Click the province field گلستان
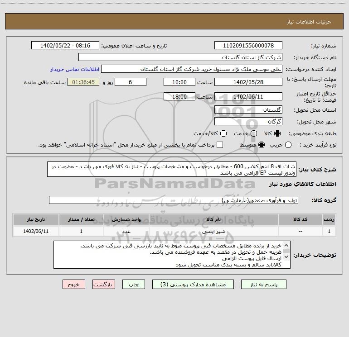Viewport: 349px width, 337px height. pos(248,109)
